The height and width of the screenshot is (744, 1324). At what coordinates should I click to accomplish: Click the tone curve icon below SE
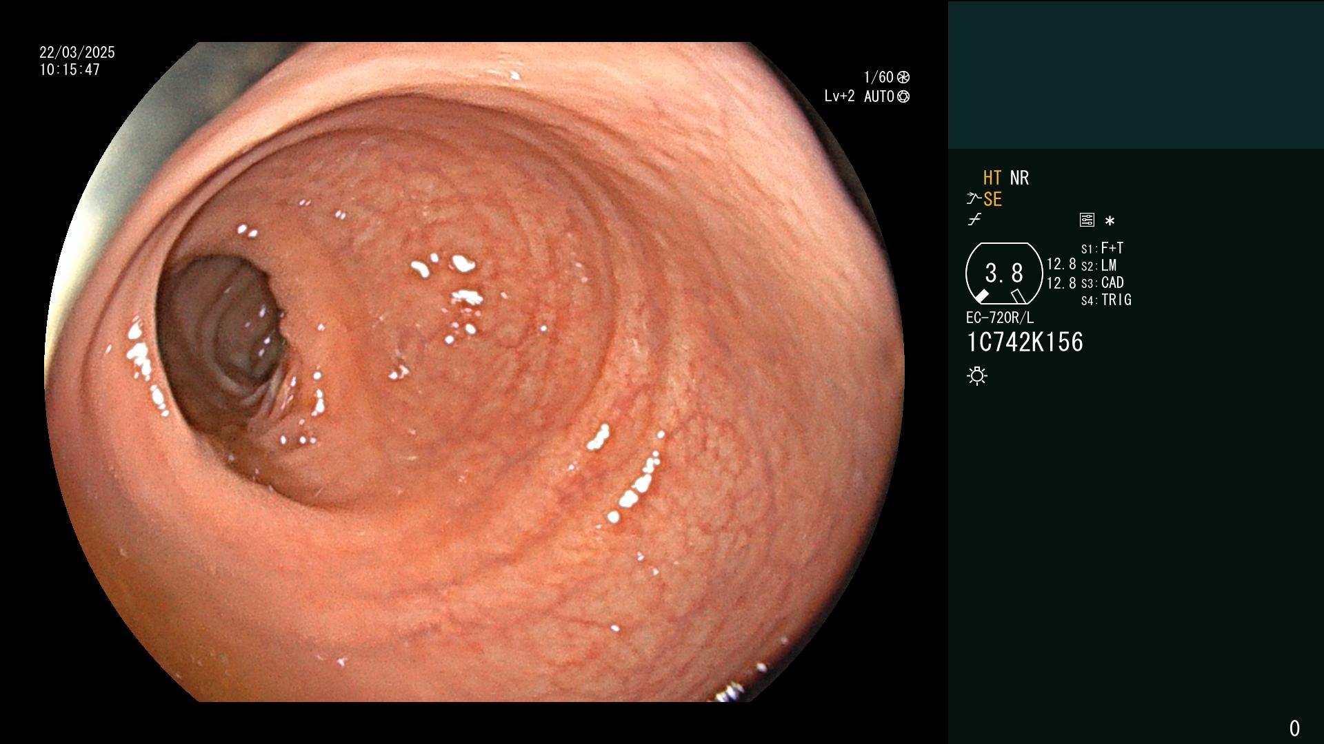(974, 220)
